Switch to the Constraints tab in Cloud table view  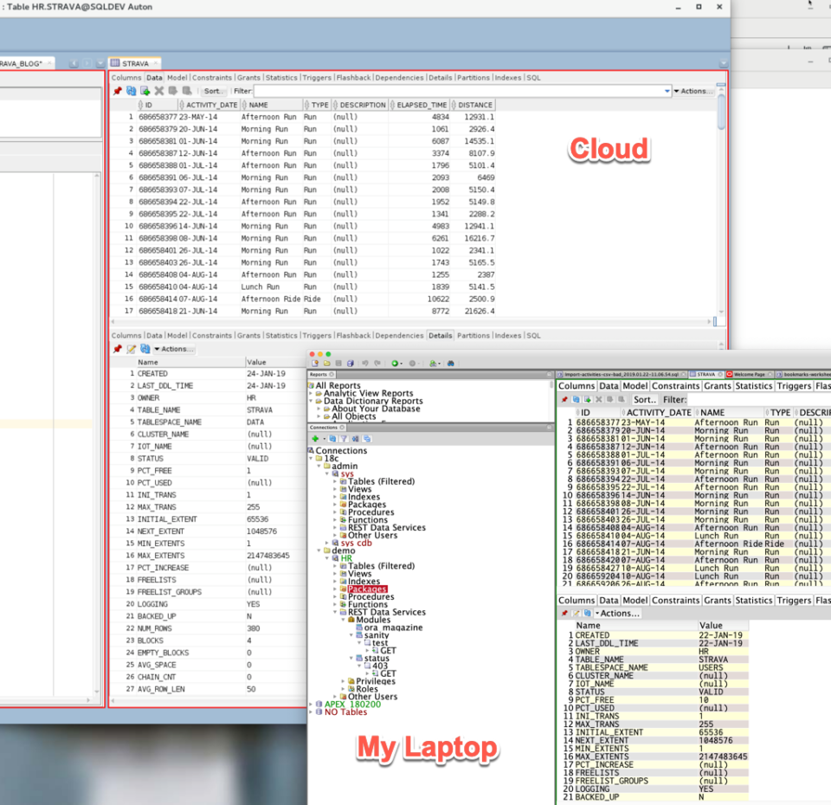click(211, 78)
